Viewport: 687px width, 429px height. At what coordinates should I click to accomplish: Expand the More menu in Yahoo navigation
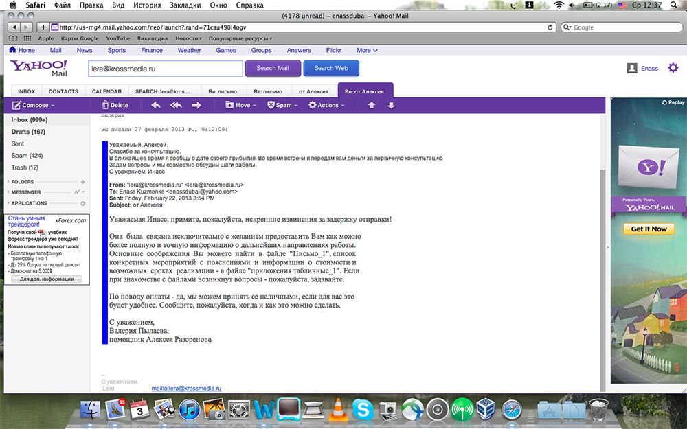[367, 50]
